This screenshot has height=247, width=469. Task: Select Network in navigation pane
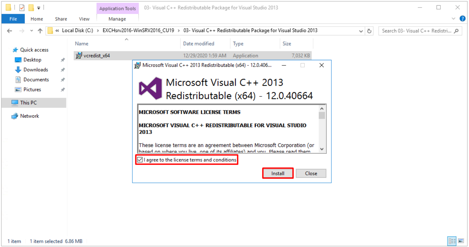[30, 116]
